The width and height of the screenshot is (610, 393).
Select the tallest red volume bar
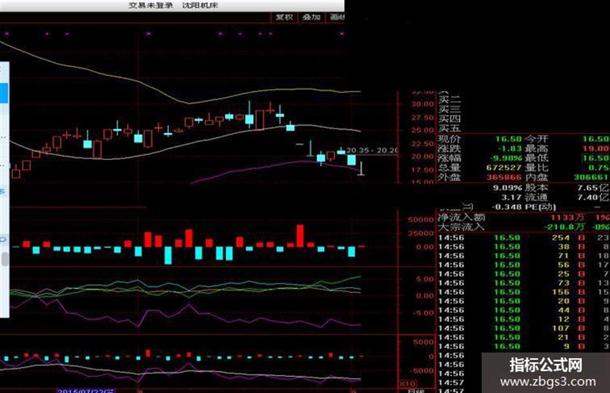(300, 236)
